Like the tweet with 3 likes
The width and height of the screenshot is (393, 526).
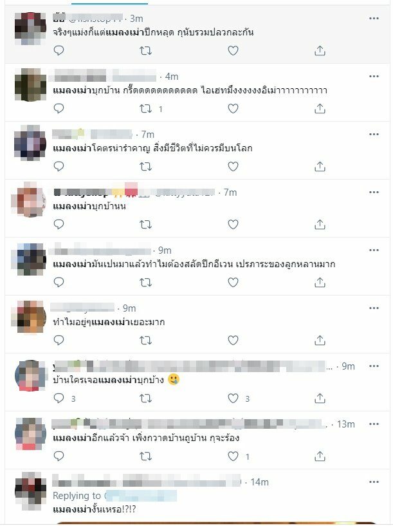233,398
